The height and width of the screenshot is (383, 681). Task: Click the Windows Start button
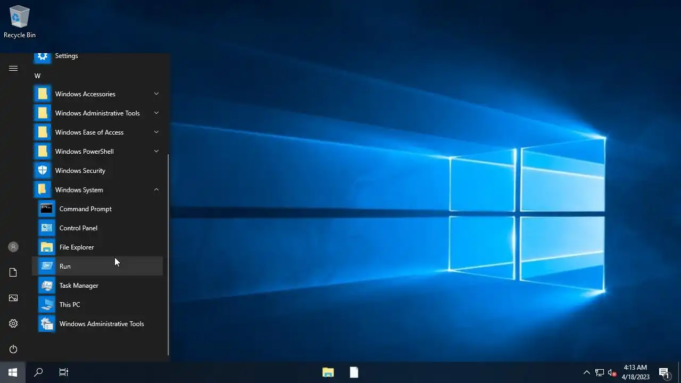pyautogui.click(x=13, y=372)
